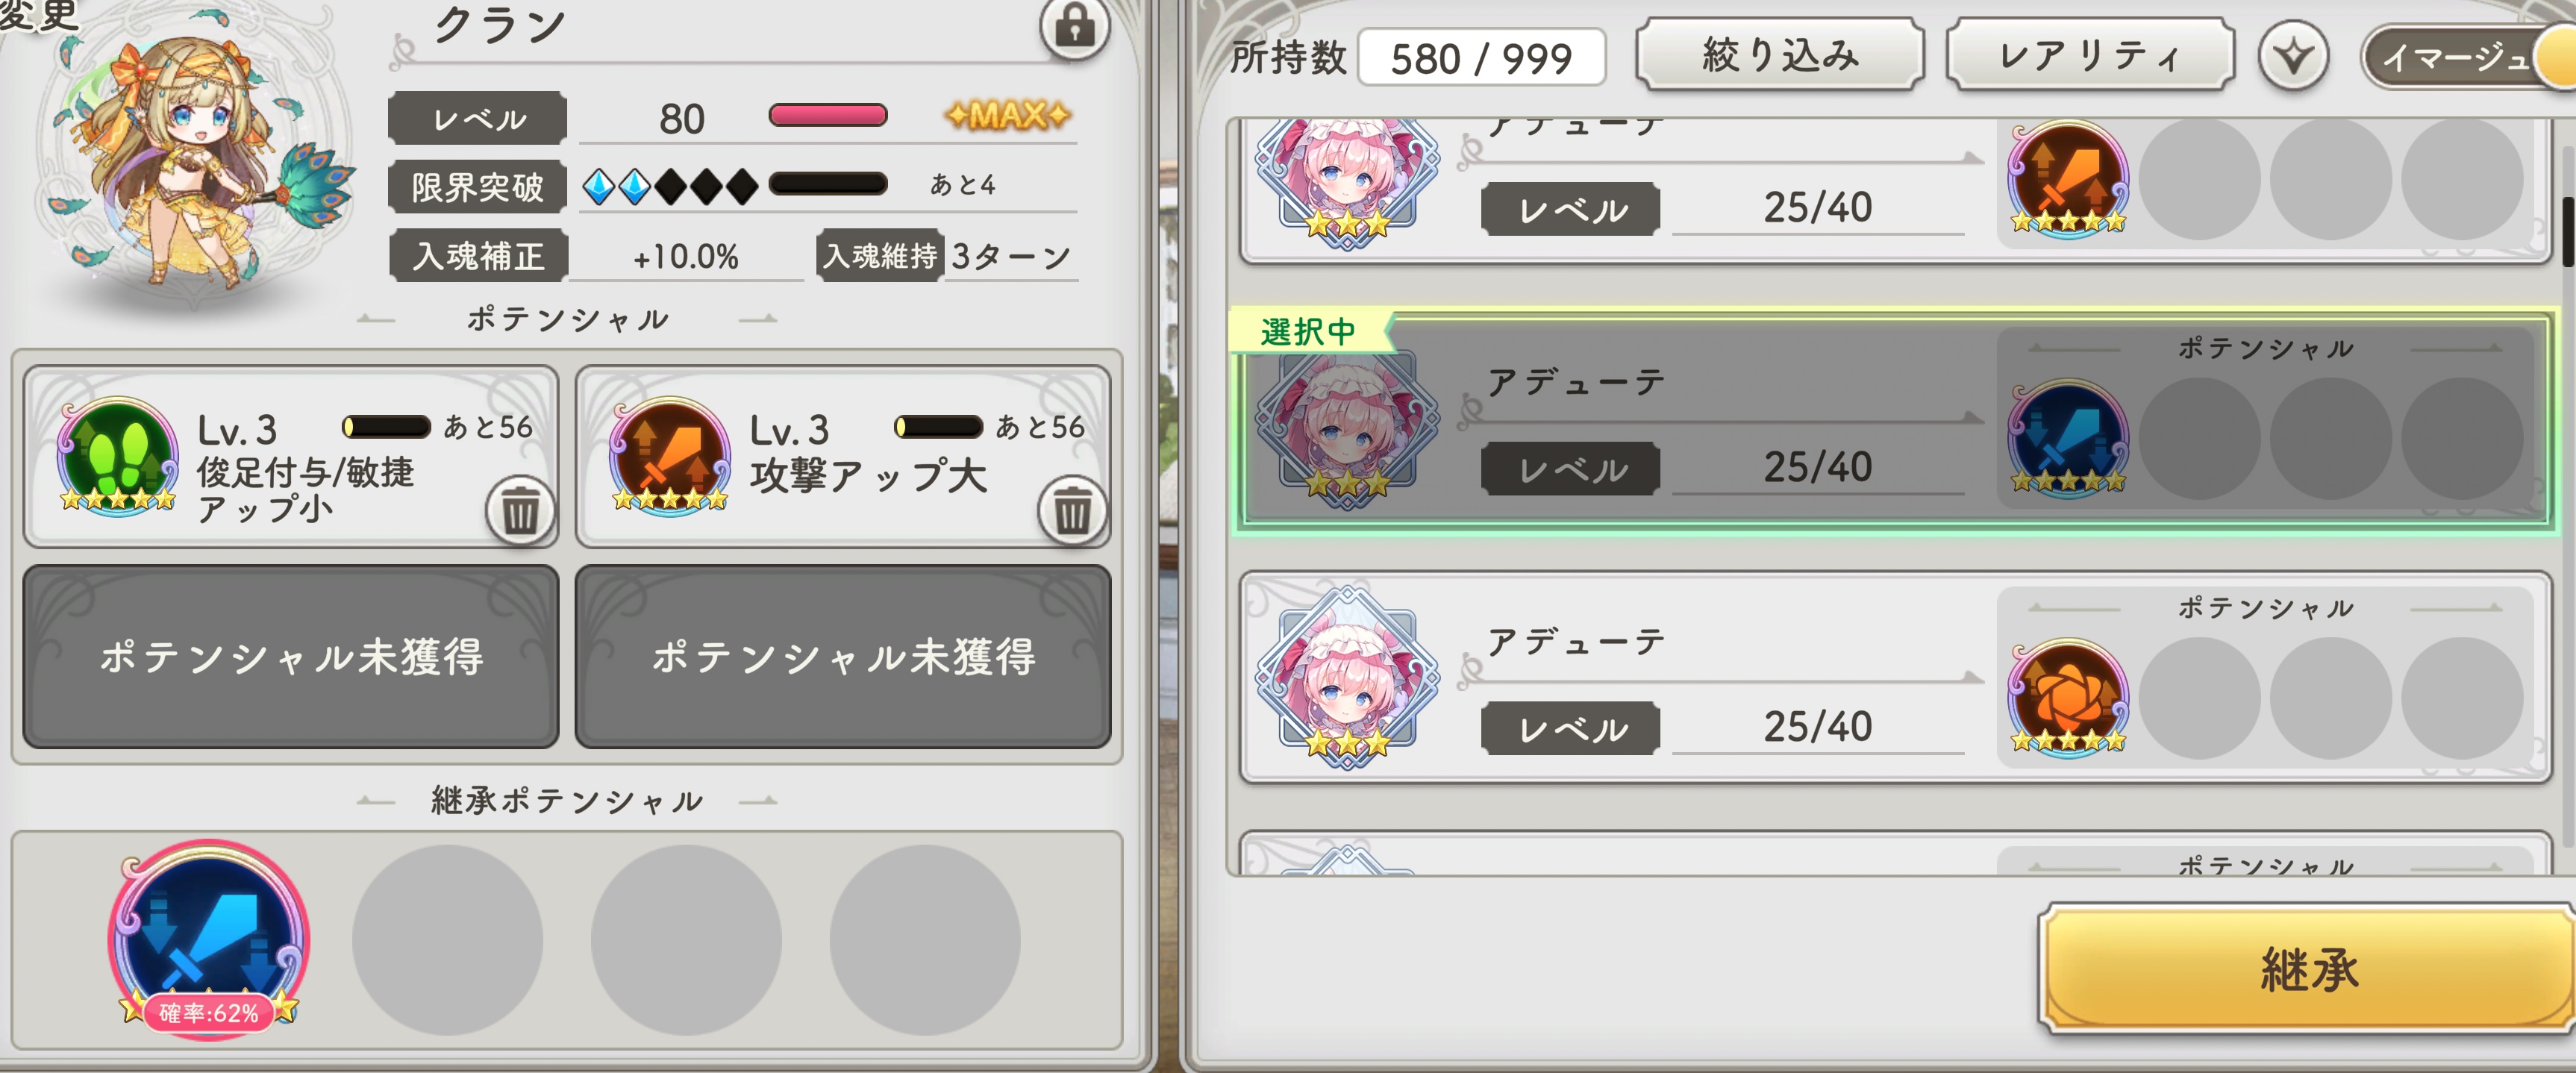The image size is (2576, 1073).
Task: Delete the 俊足付与/敏捷アップ小 potential with trash icon
Action: pyautogui.click(x=520, y=511)
